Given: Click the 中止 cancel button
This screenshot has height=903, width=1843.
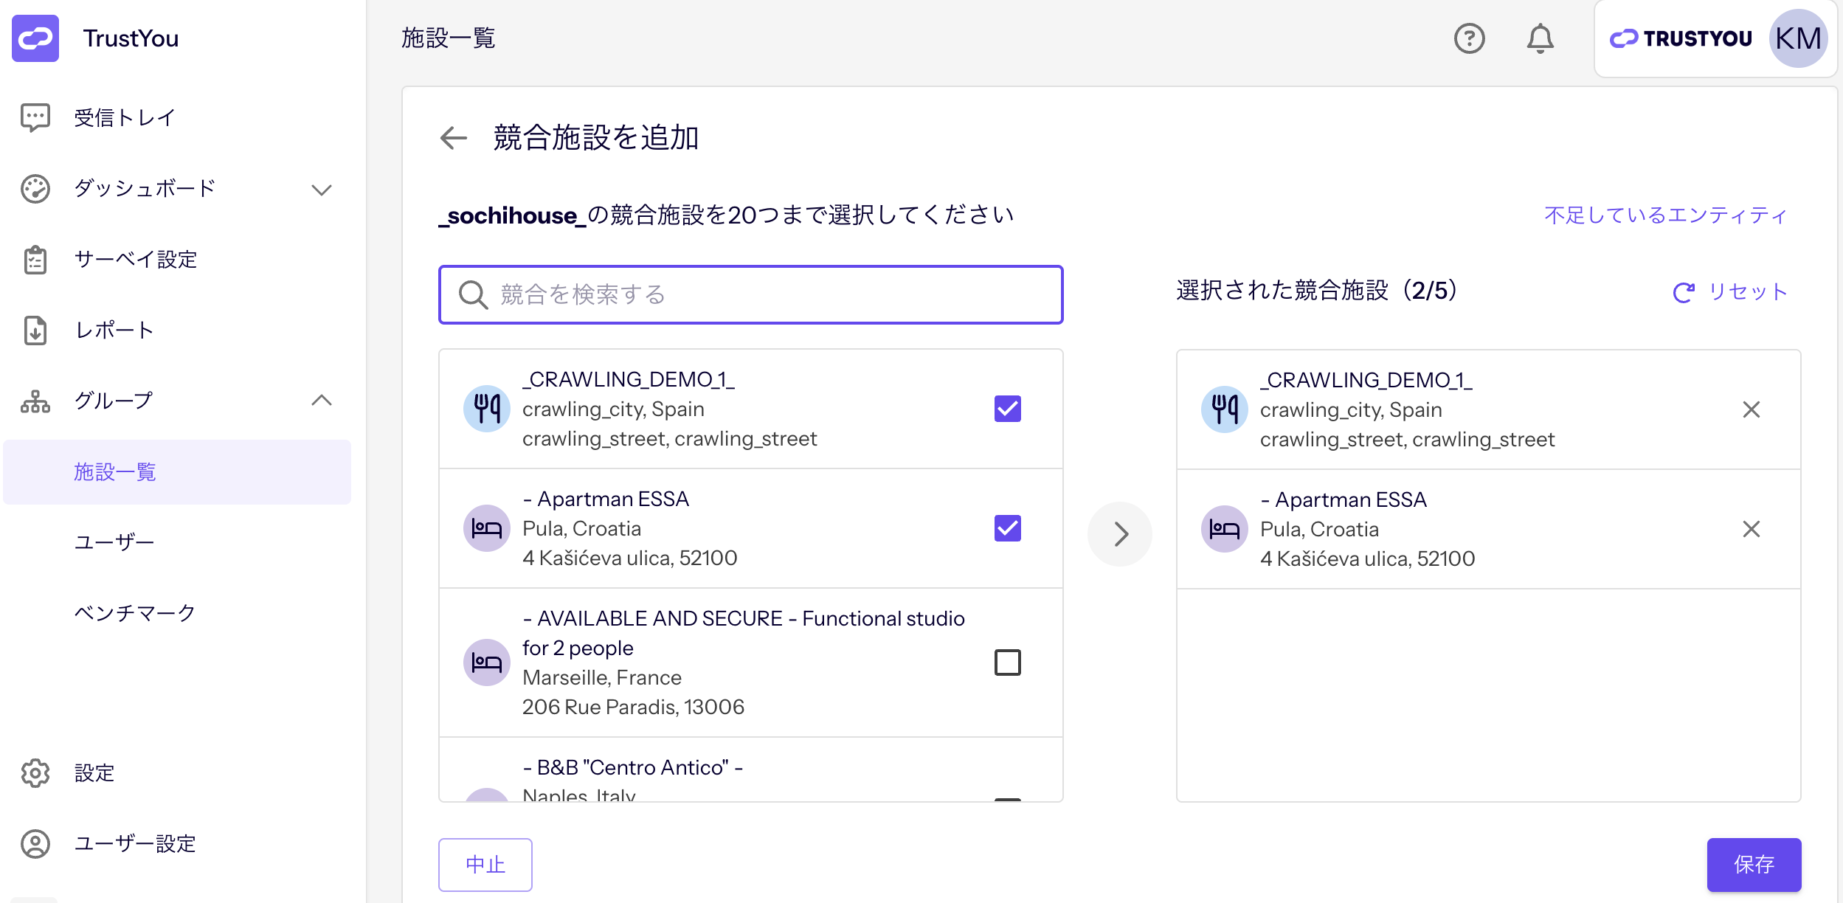Looking at the screenshot, I should pos(485,865).
